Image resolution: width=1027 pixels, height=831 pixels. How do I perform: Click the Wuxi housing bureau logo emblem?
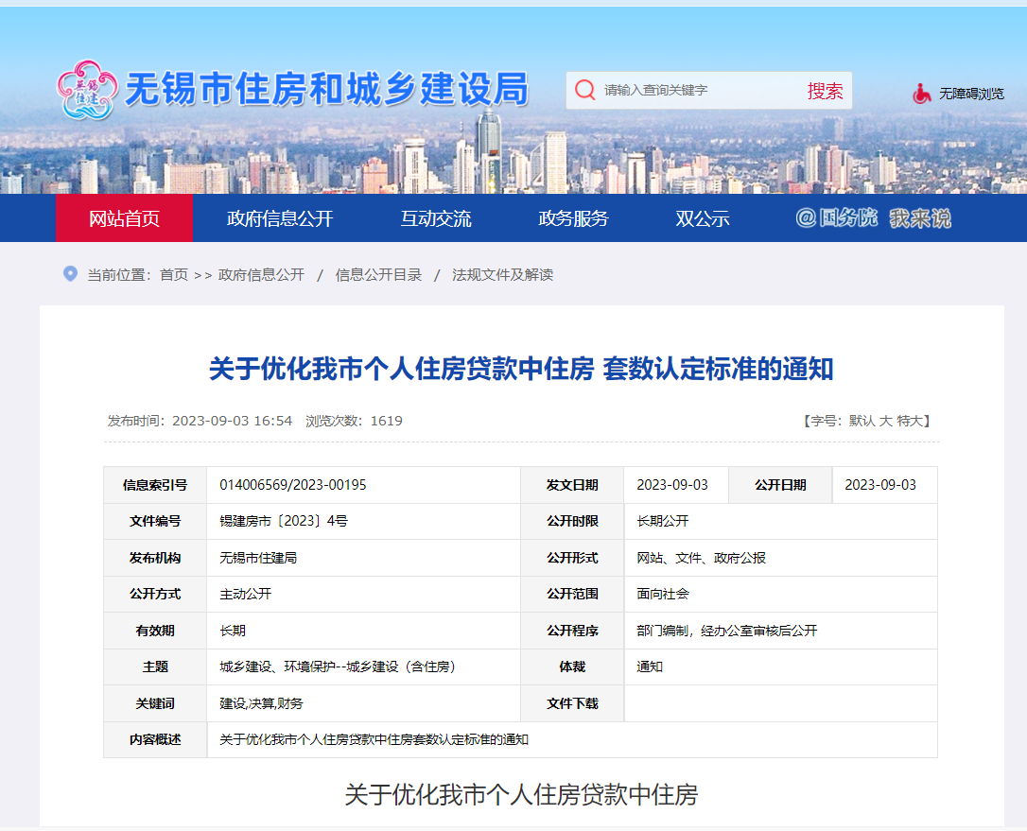86,91
